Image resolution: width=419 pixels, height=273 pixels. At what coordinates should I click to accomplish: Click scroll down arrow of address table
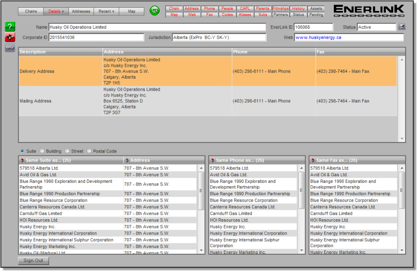coord(402,139)
